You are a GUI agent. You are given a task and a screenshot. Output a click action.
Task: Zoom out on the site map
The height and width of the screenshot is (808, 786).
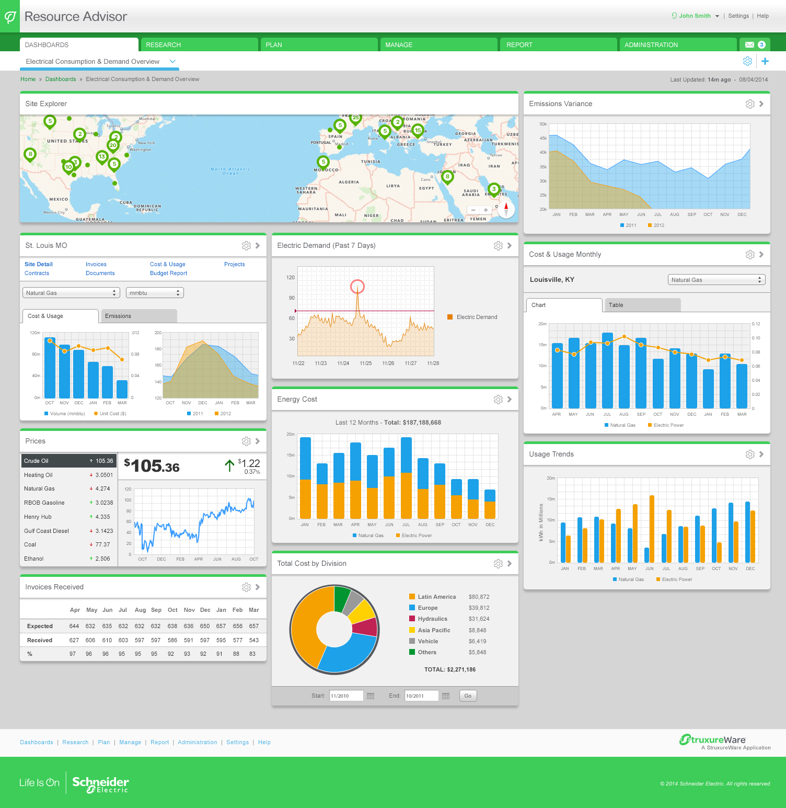[x=473, y=210]
